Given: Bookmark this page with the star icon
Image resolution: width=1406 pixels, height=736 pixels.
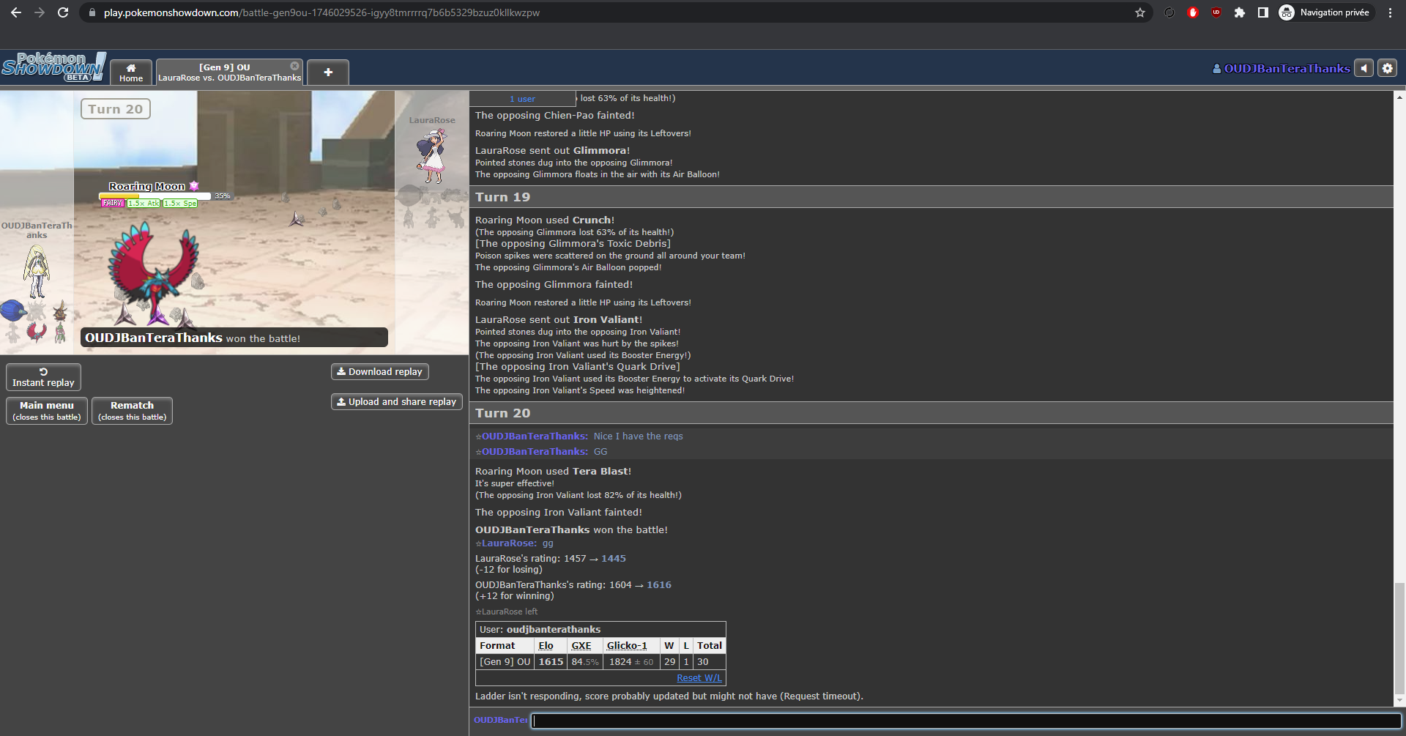Looking at the screenshot, I should point(1140,12).
